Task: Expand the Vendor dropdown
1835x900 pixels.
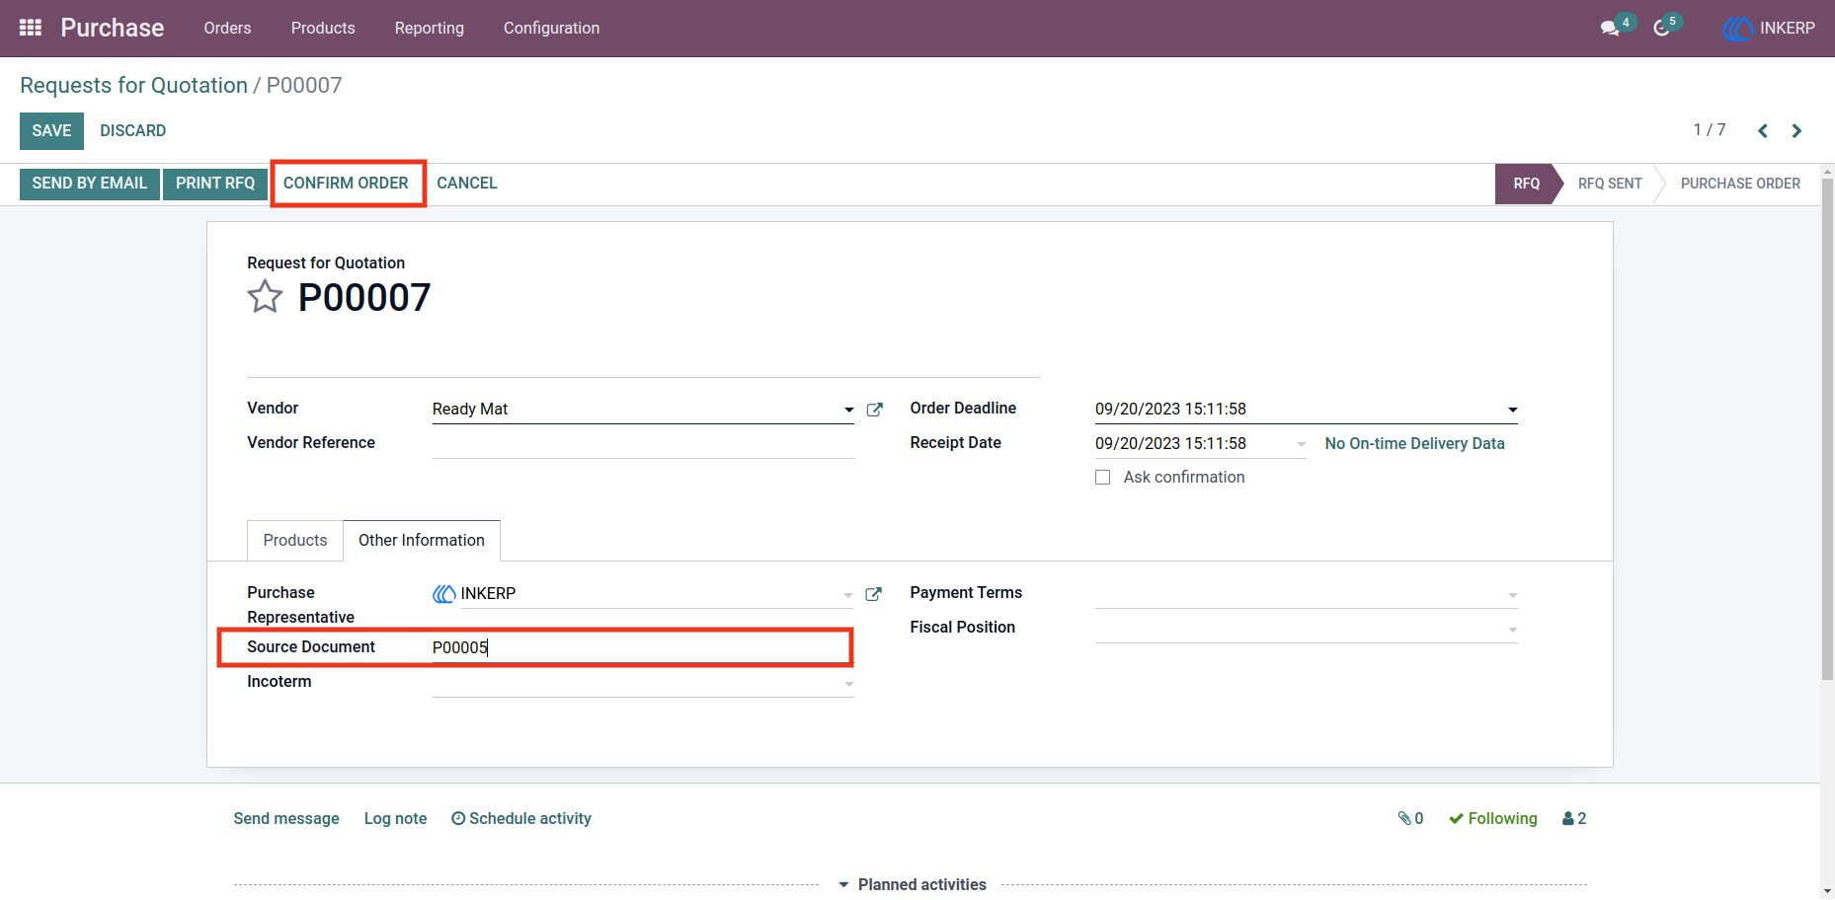Action: click(848, 410)
